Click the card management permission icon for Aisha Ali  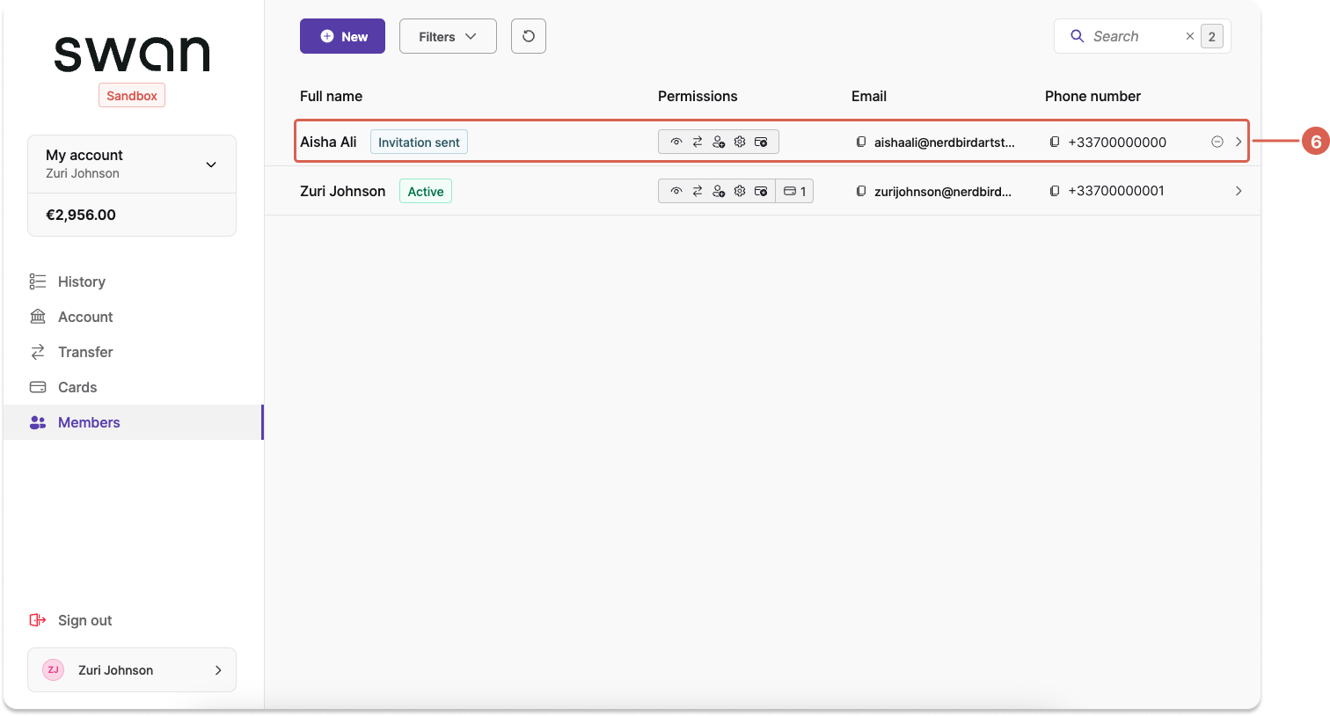pyautogui.click(x=761, y=142)
